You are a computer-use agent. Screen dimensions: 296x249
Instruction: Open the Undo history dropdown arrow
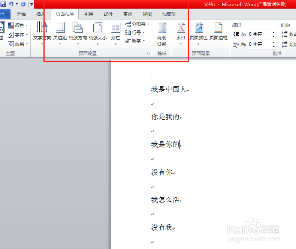(x=16, y=4)
